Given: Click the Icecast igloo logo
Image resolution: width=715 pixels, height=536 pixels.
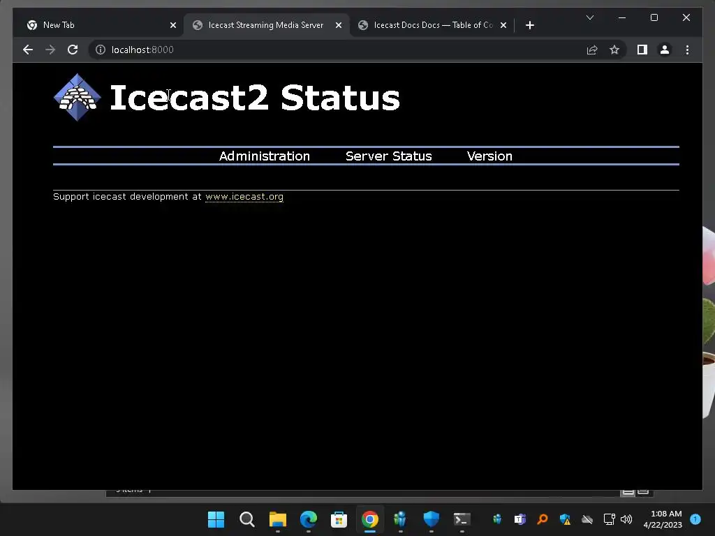Looking at the screenshot, I should (x=77, y=97).
